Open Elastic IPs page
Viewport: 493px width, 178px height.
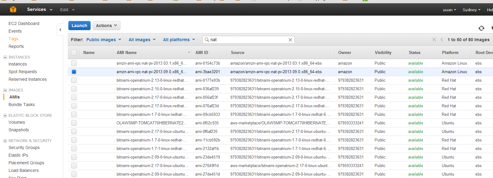point(18,155)
